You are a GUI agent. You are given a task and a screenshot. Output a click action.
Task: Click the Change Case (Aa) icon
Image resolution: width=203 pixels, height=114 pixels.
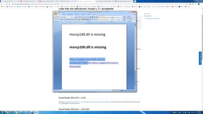point(73,20)
